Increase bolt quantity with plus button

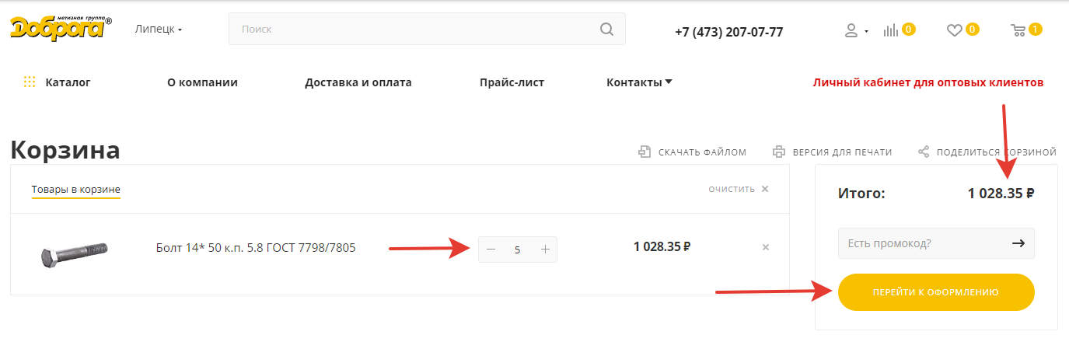pyautogui.click(x=545, y=250)
